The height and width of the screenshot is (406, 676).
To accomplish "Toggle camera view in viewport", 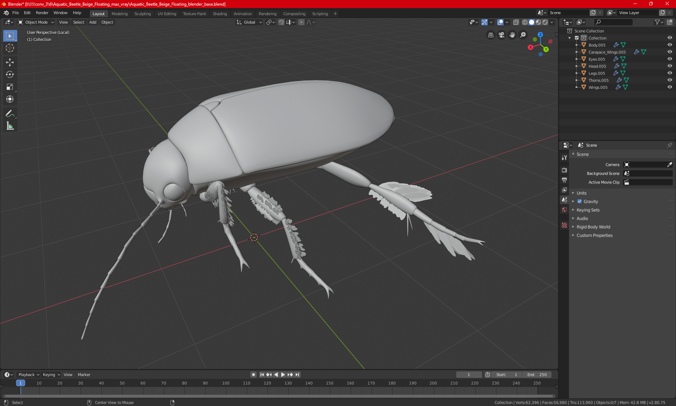I will click(x=501, y=35).
